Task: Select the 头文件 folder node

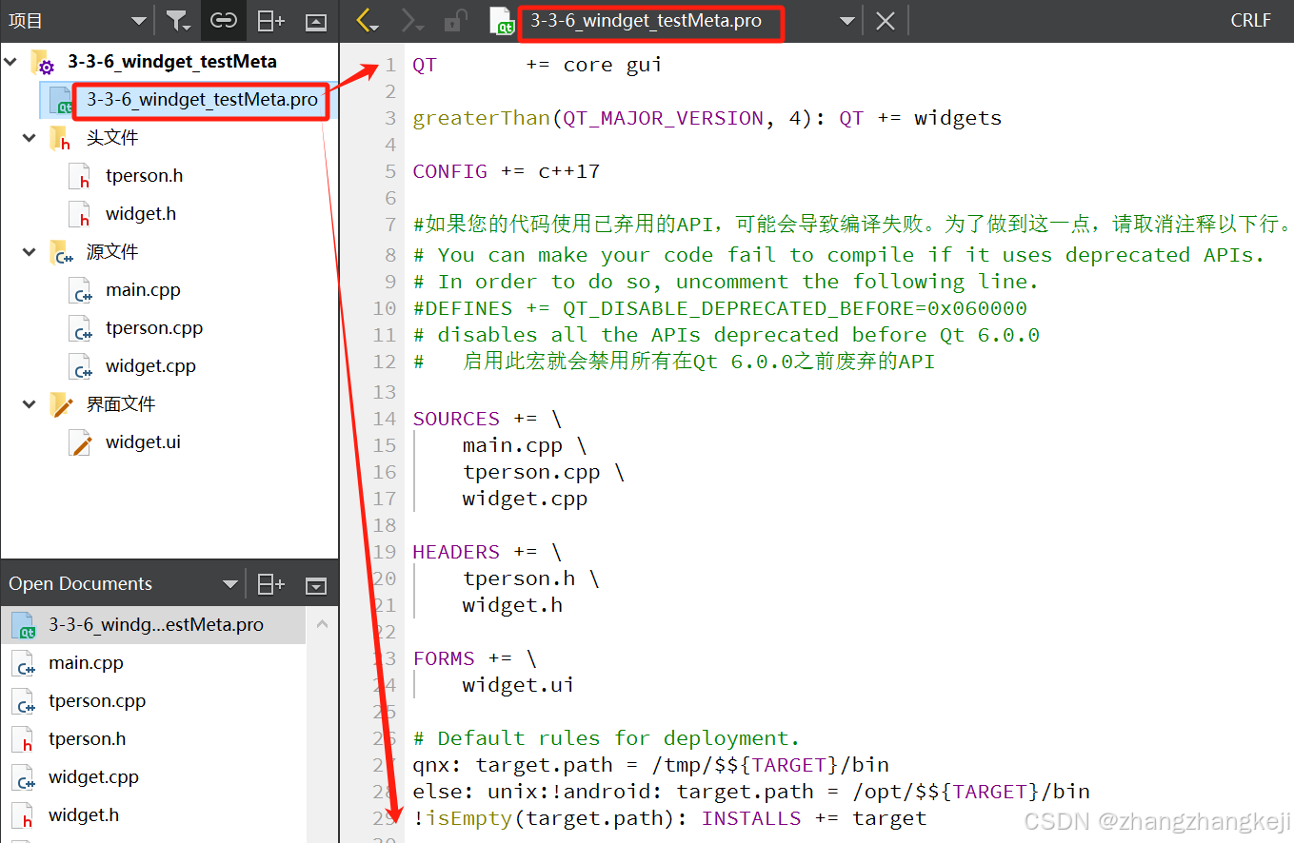Action: pyautogui.click(x=112, y=138)
